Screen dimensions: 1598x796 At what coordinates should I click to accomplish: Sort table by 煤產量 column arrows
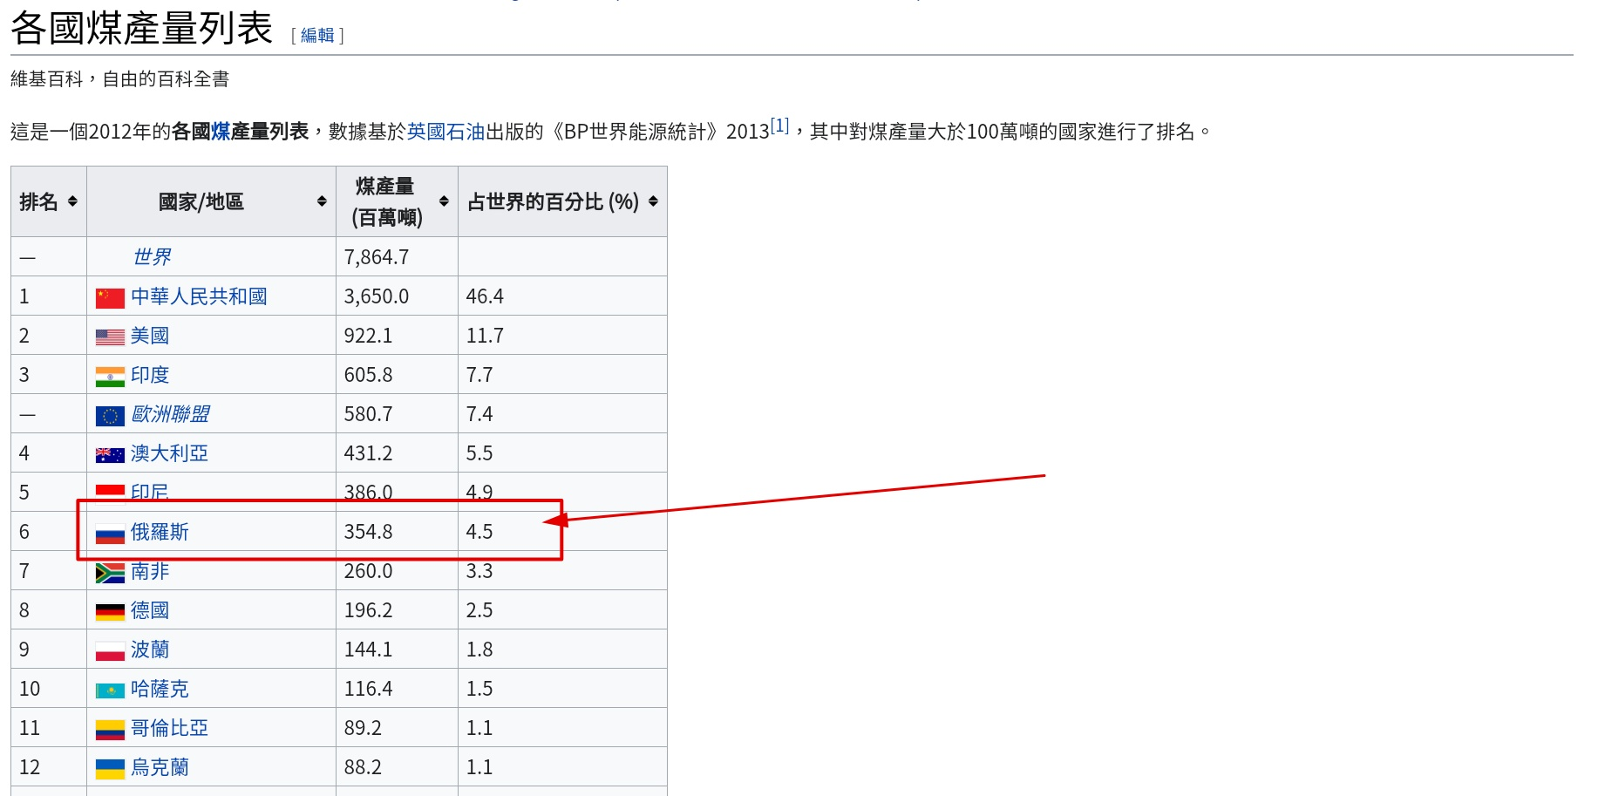click(444, 201)
